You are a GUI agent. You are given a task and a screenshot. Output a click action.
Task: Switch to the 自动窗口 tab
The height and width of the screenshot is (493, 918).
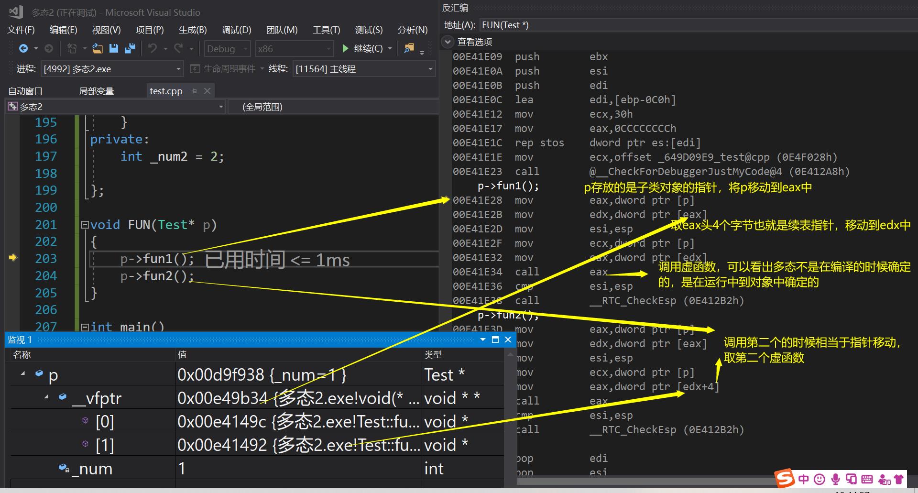[x=25, y=91]
